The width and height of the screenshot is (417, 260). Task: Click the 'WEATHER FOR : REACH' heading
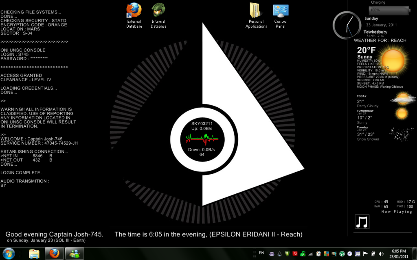pyautogui.click(x=380, y=41)
